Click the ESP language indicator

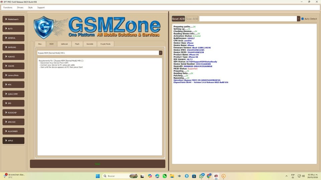pos(293,176)
